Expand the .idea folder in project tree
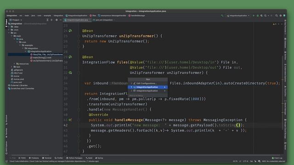This screenshot has width=294, height=165. coord(9,27)
